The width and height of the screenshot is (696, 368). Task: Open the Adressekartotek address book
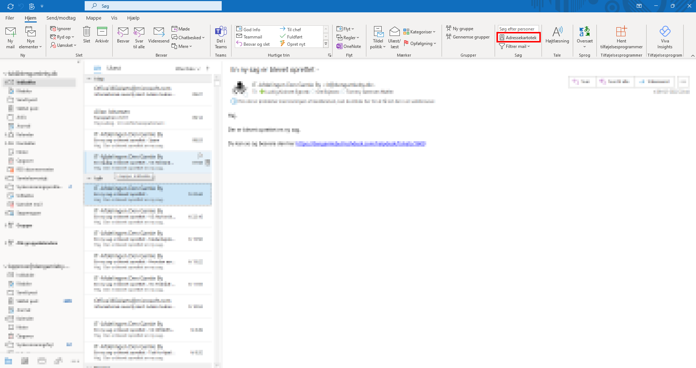[x=518, y=37]
